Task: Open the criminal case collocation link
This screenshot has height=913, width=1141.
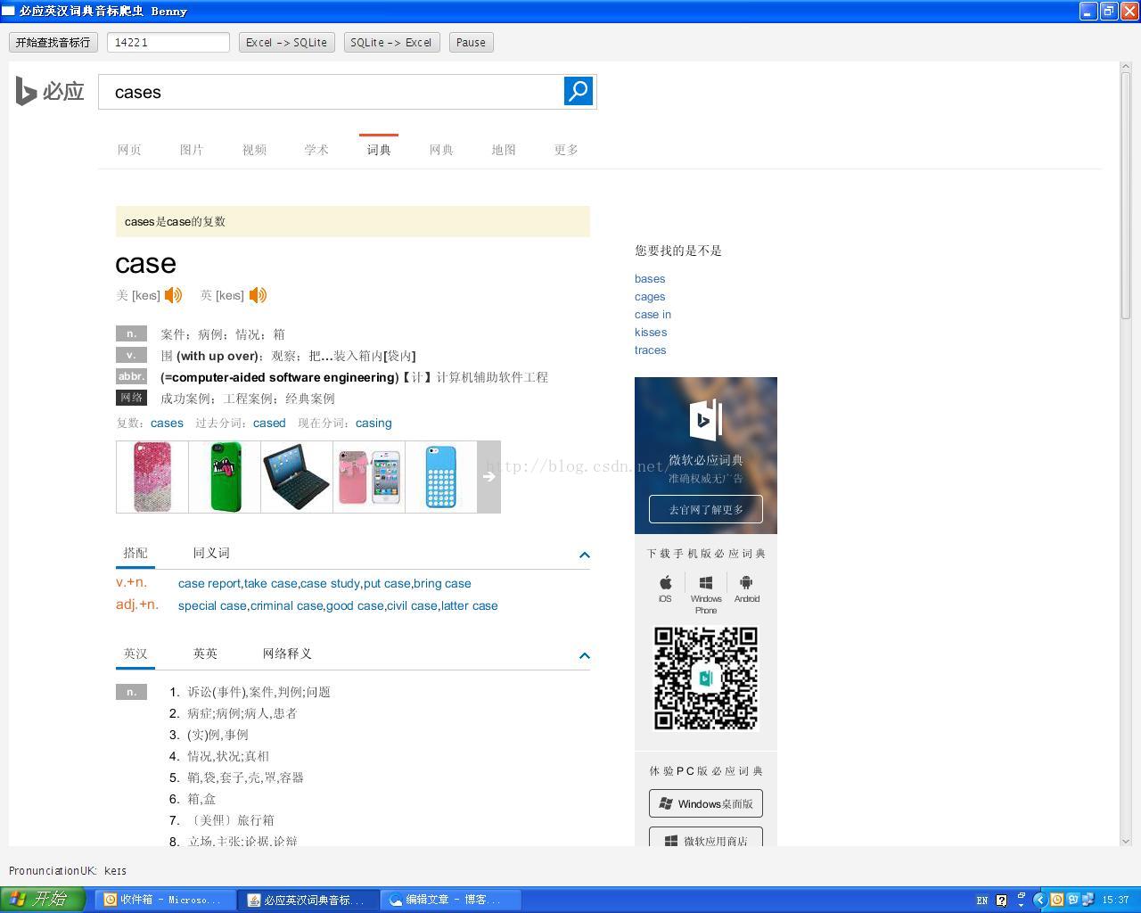Action: 286,605
